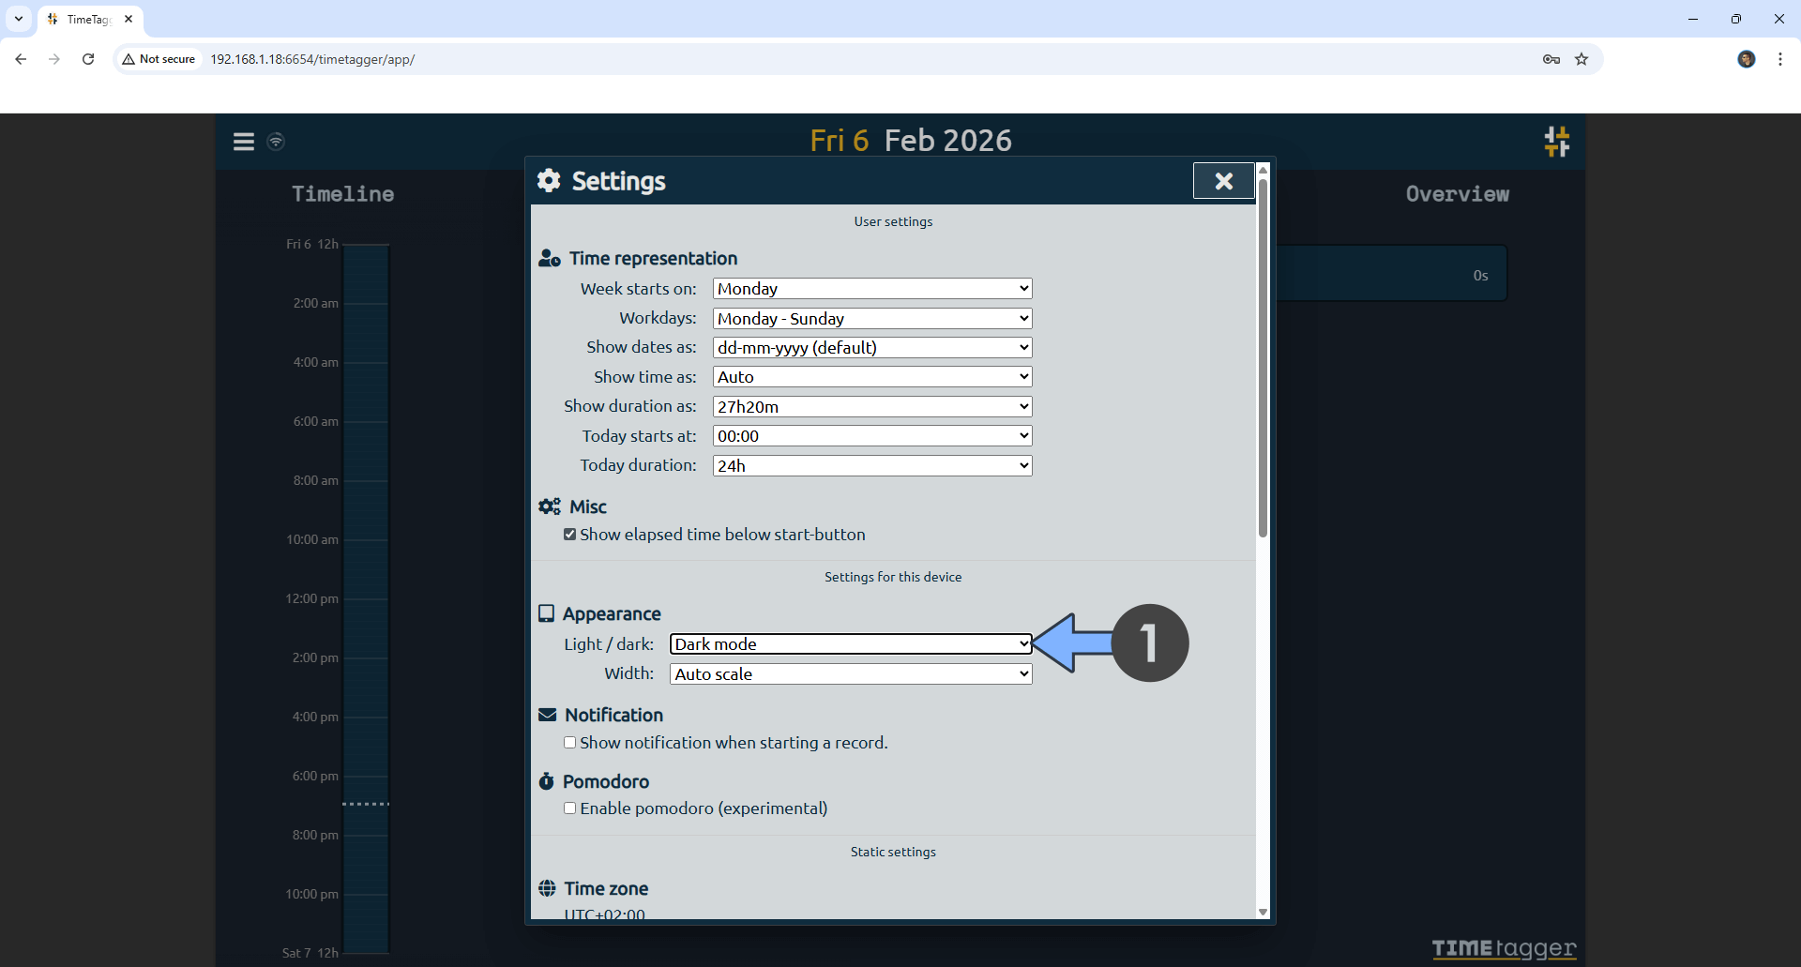Click the Settings for this device label
This screenshot has width=1801, height=967.
[x=893, y=577]
